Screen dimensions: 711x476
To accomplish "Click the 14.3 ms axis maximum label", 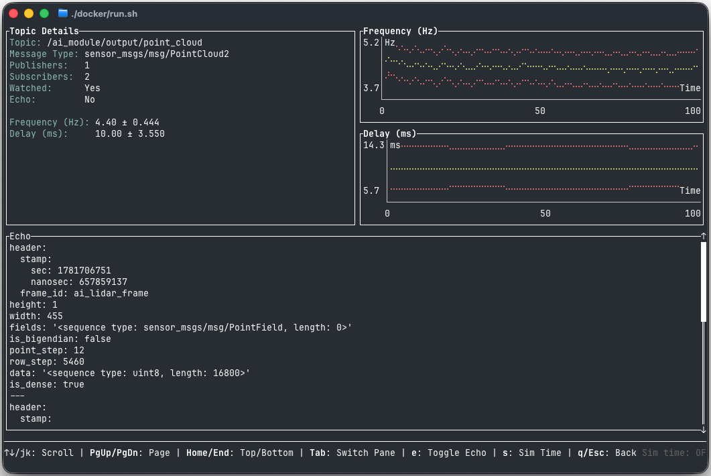I will [x=374, y=145].
